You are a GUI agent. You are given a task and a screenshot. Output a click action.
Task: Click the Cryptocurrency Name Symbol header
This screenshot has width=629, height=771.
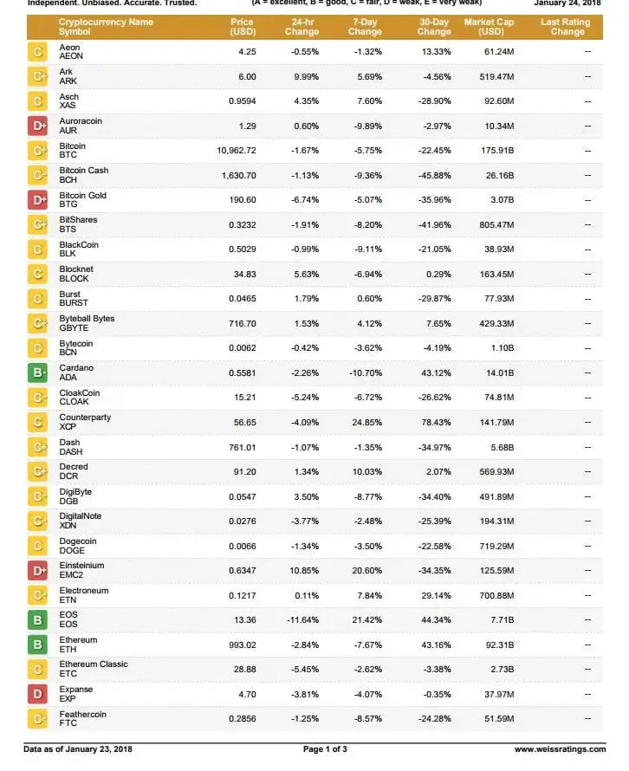(x=106, y=27)
